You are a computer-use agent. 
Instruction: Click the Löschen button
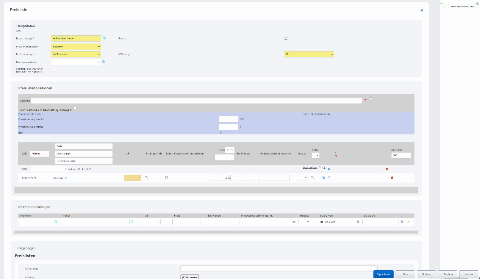pos(447,274)
